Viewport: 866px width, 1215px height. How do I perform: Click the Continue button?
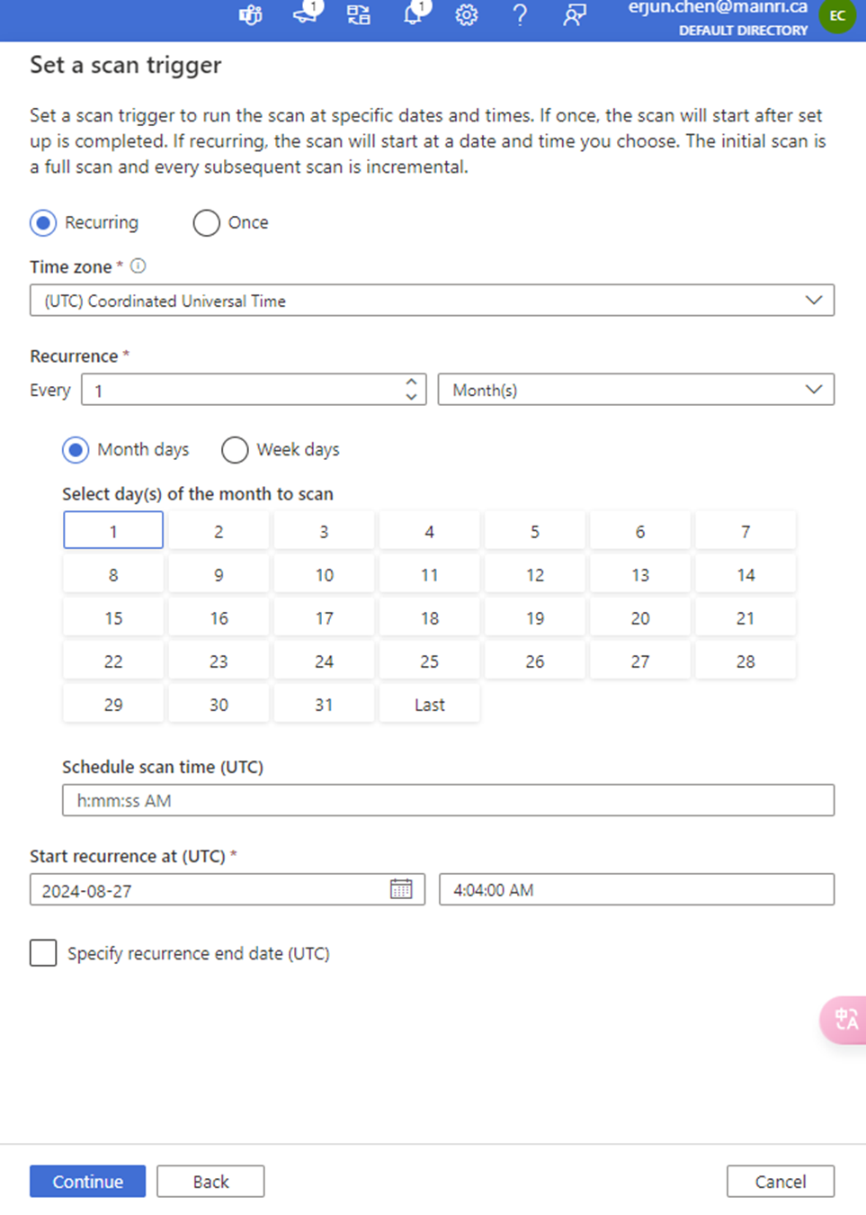coord(86,1181)
